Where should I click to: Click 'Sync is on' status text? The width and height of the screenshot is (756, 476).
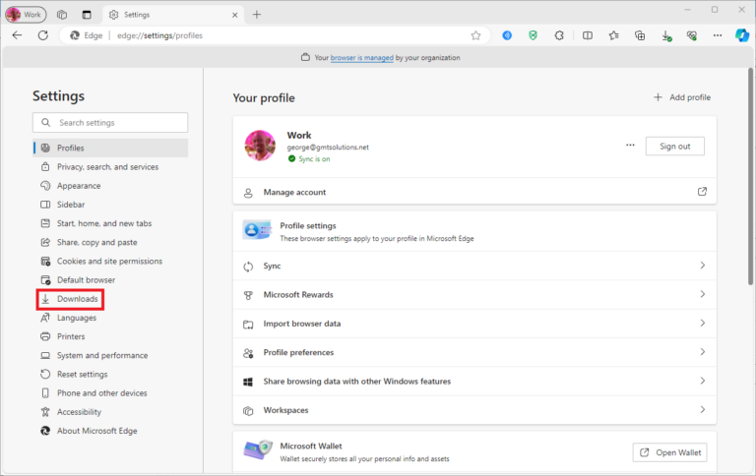coord(314,159)
